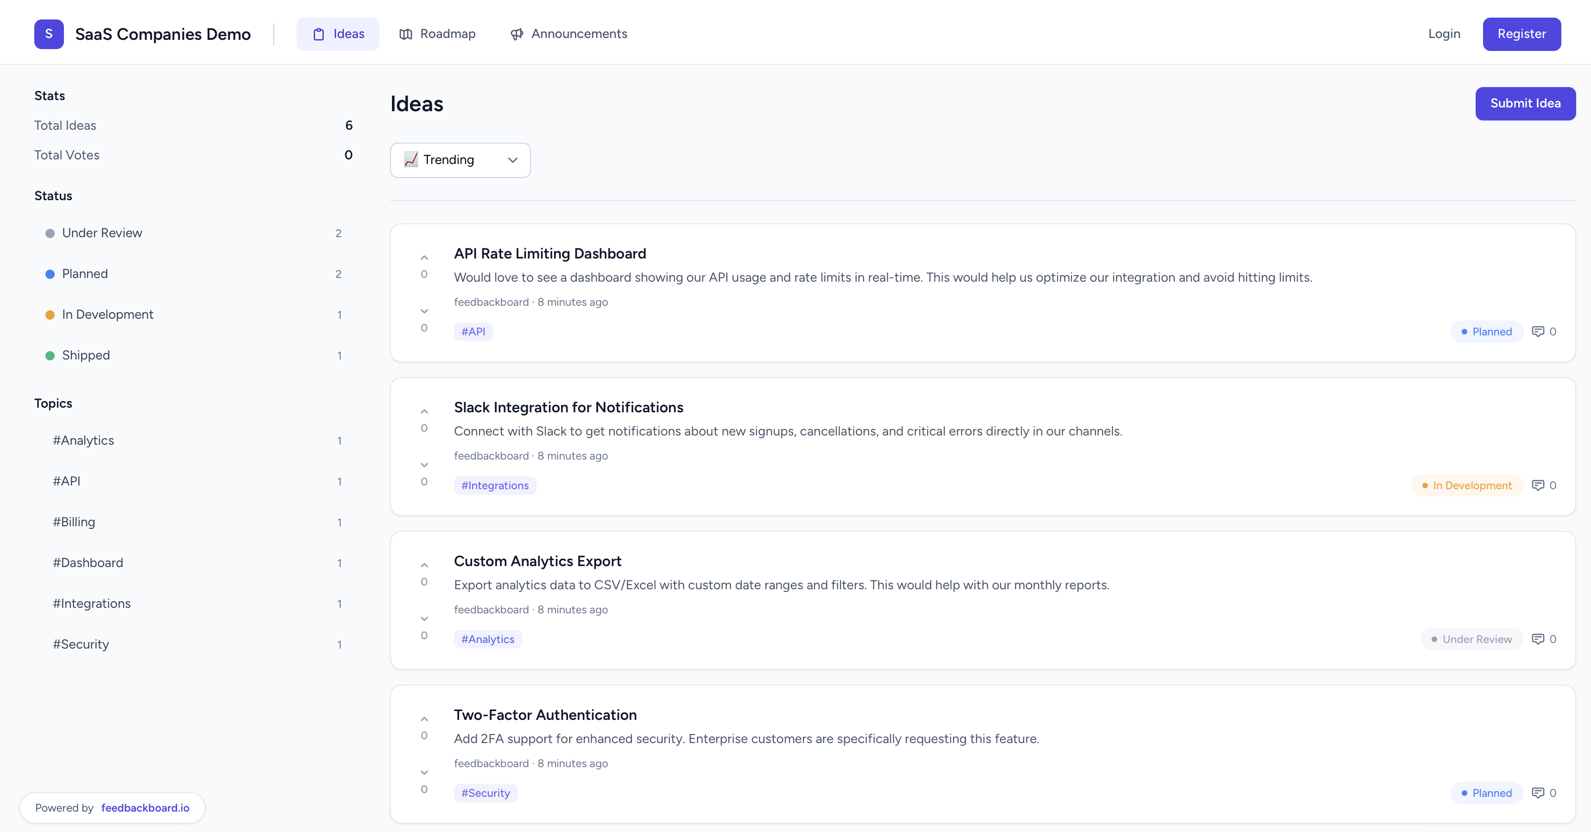Click the Submit Idea button
Screen dimensions: 1591x832
1525,103
